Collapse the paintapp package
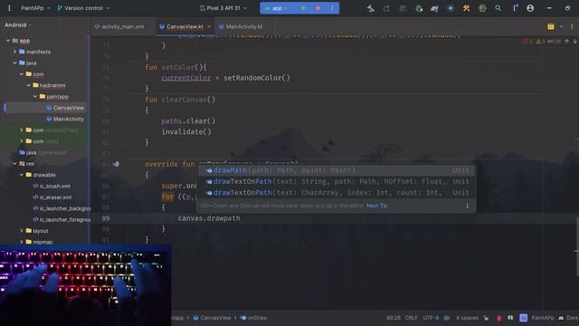 click(35, 97)
